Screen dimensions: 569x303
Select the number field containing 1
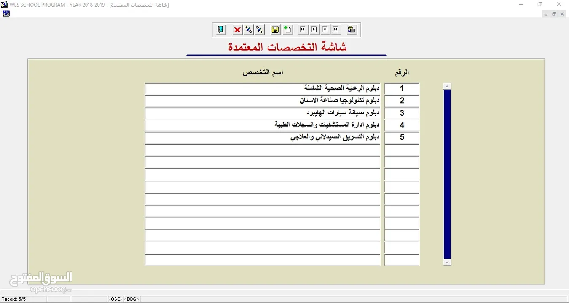coord(402,89)
